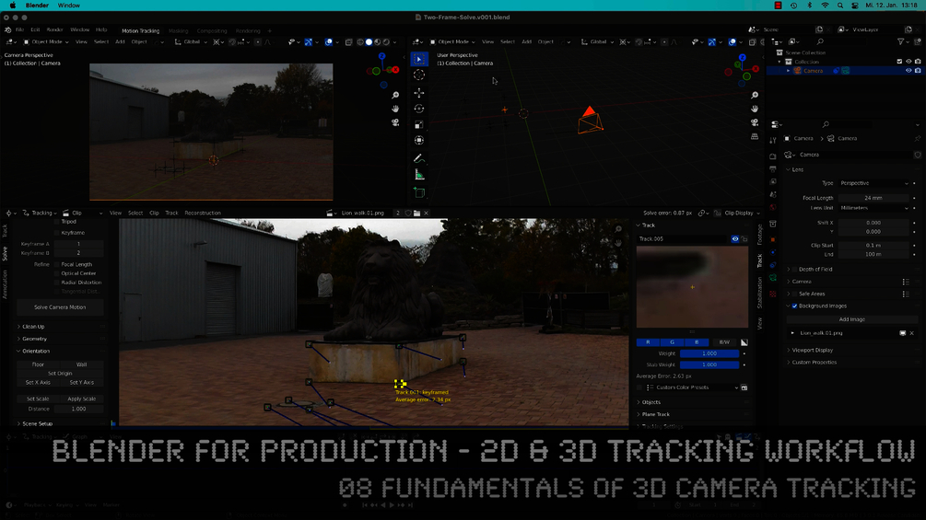This screenshot has width=926, height=520.
Task: Select the Cursor tool in right viewport
Action: [x=418, y=75]
